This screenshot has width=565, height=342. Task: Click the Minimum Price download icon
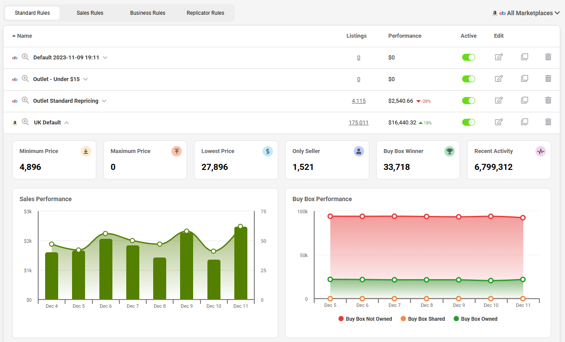click(86, 151)
